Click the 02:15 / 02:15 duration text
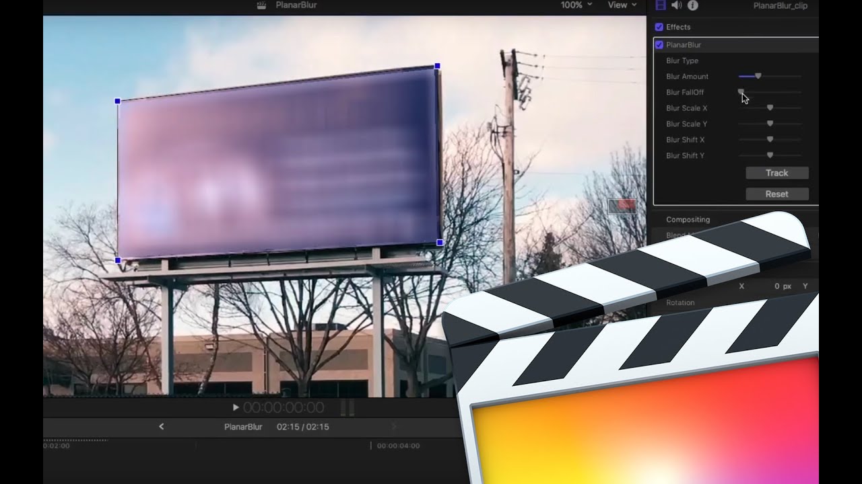The image size is (862, 484). tap(303, 427)
